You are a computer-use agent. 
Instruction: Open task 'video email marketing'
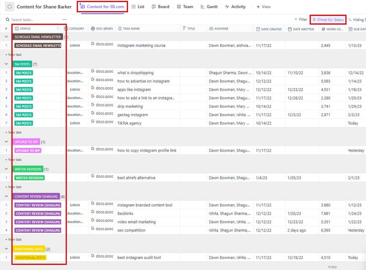tap(136, 222)
